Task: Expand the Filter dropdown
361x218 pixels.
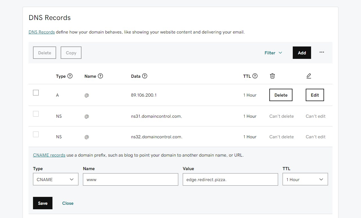Action: 273,53
